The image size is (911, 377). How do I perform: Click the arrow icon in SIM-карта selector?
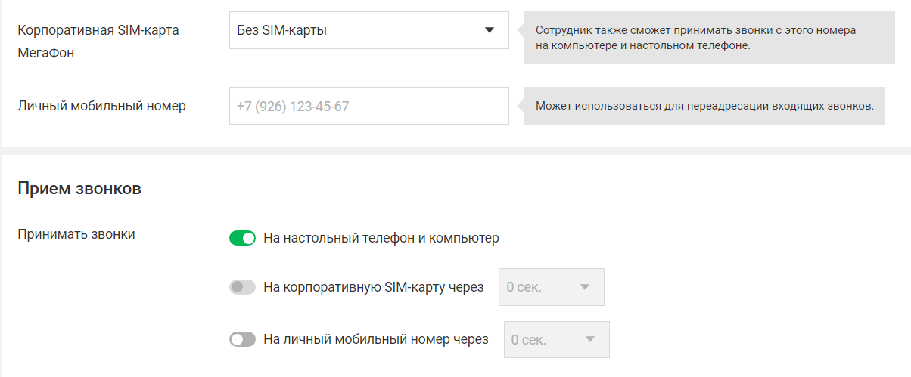(489, 31)
